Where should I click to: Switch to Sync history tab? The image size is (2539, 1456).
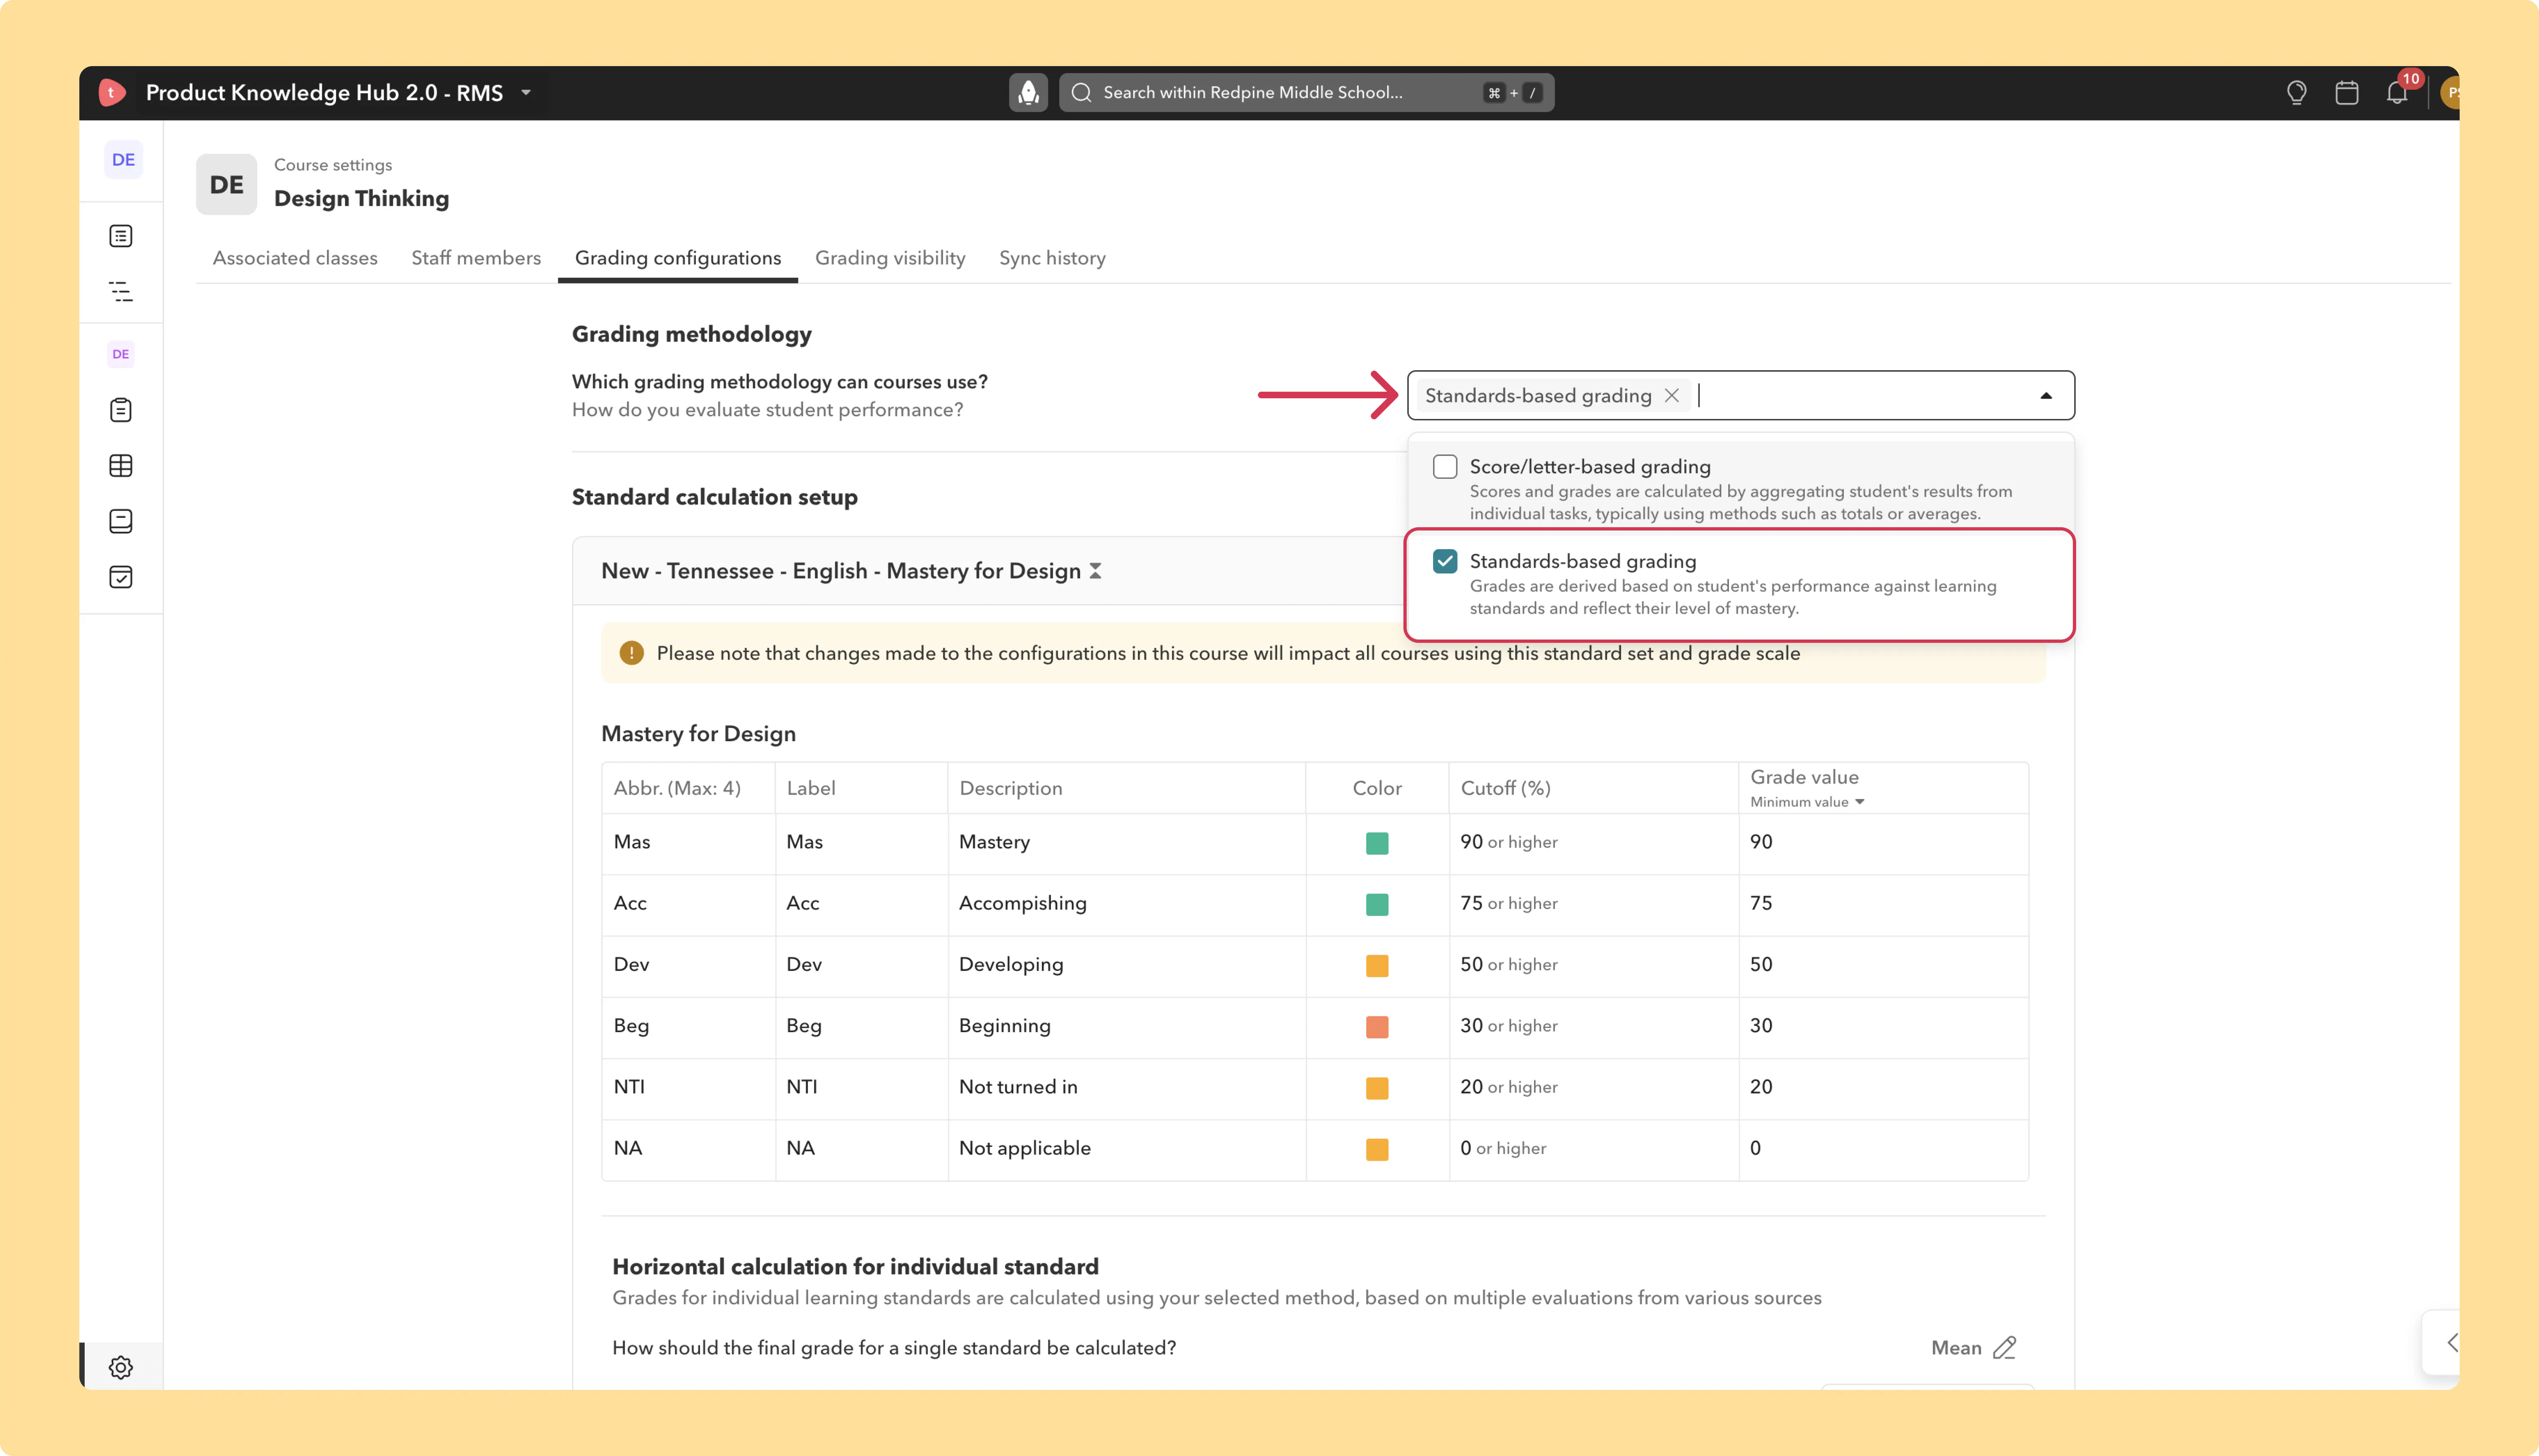coord(1052,258)
